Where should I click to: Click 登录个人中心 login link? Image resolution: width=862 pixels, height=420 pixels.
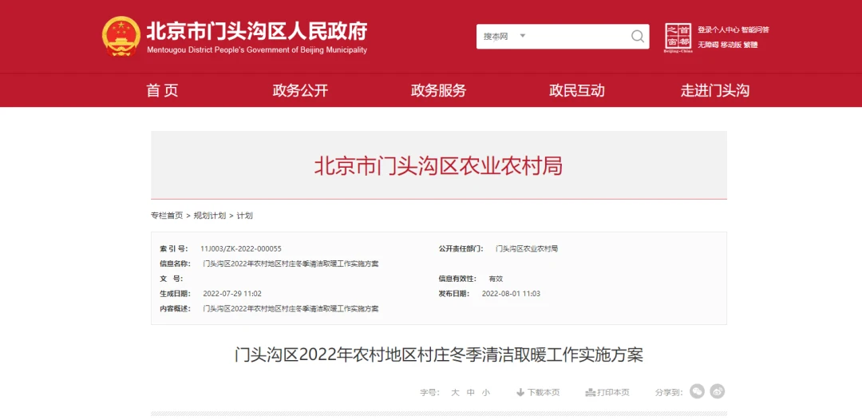(718, 30)
